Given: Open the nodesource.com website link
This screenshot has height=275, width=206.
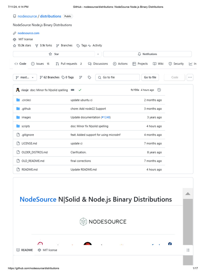Looking at the screenshot, I should pyautogui.click(x=28, y=33).
